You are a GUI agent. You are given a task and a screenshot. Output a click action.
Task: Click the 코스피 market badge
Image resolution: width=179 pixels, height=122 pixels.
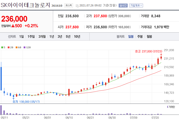(69, 5)
